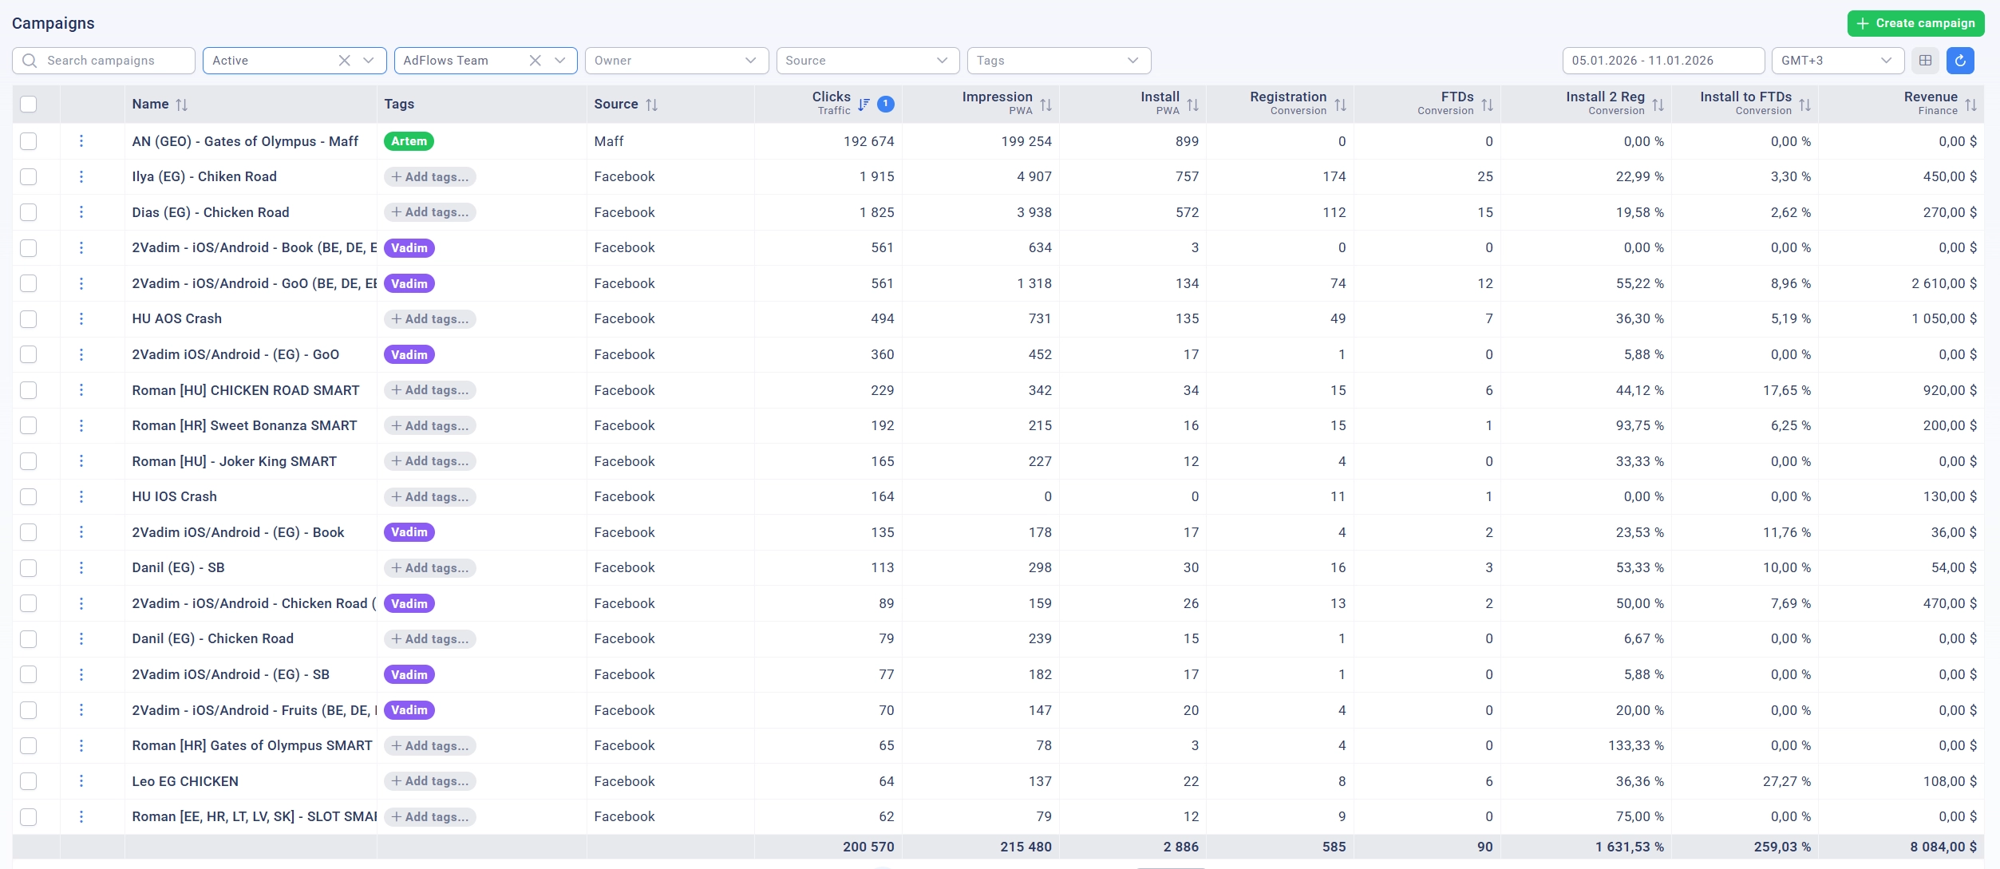Expand the Active status dropdown
This screenshot has width=2000, height=869.
tap(369, 61)
